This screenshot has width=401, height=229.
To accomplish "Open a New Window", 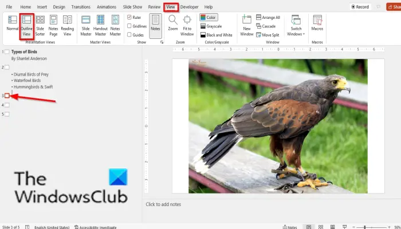I will [x=246, y=26].
